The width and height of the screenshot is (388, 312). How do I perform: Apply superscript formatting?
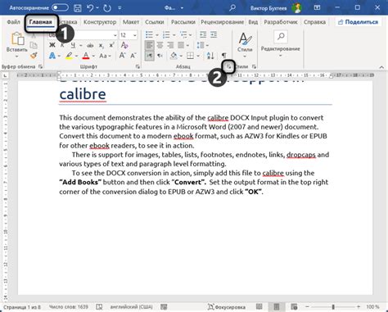[111, 45]
